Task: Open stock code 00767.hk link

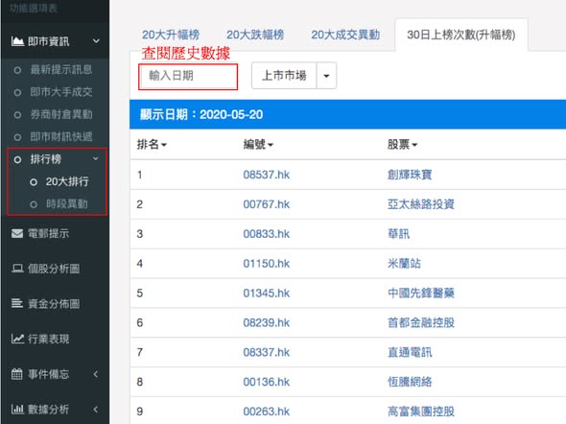Action: [267, 204]
